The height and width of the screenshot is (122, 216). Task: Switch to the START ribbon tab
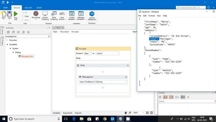[5, 8]
